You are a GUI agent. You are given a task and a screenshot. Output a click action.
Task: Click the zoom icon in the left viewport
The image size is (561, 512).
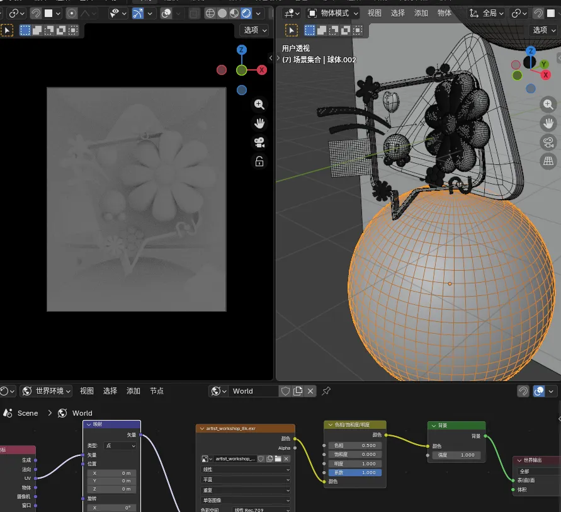tap(259, 105)
